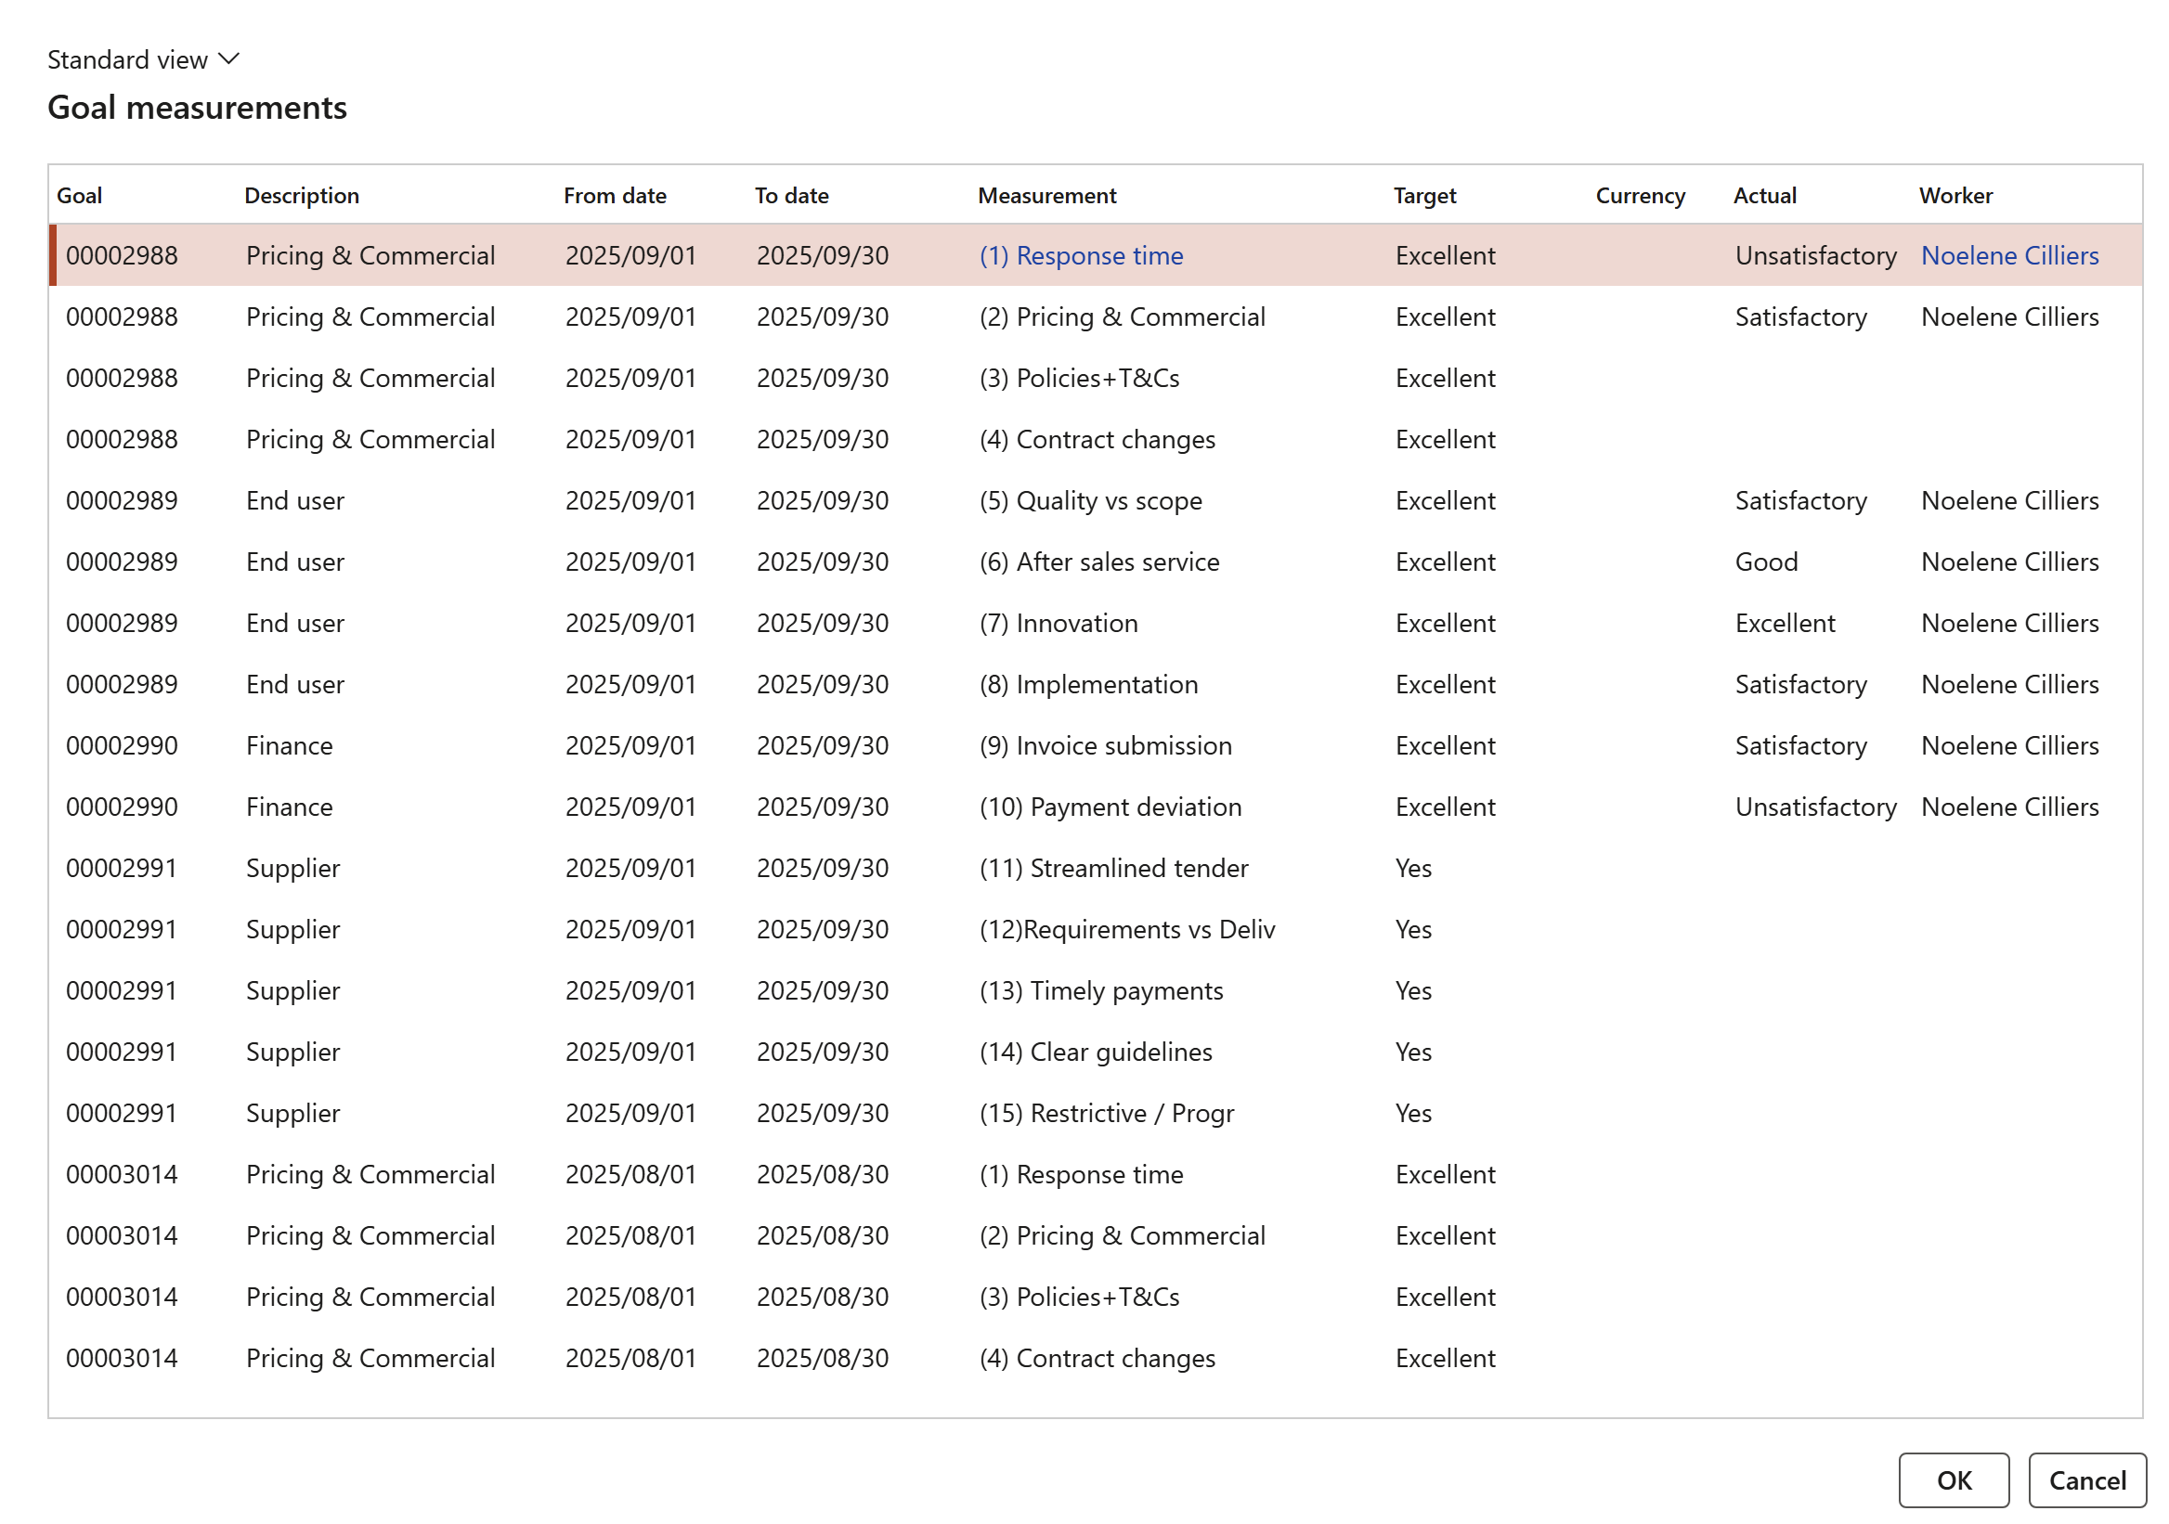Image resolution: width=2169 pixels, height=1524 pixels.
Task: Click the OK button
Action: click(x=1952, y=1479)
